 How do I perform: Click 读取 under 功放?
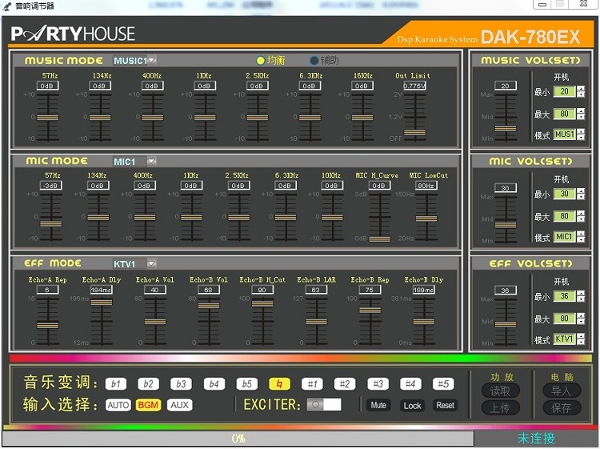[500, 391]
